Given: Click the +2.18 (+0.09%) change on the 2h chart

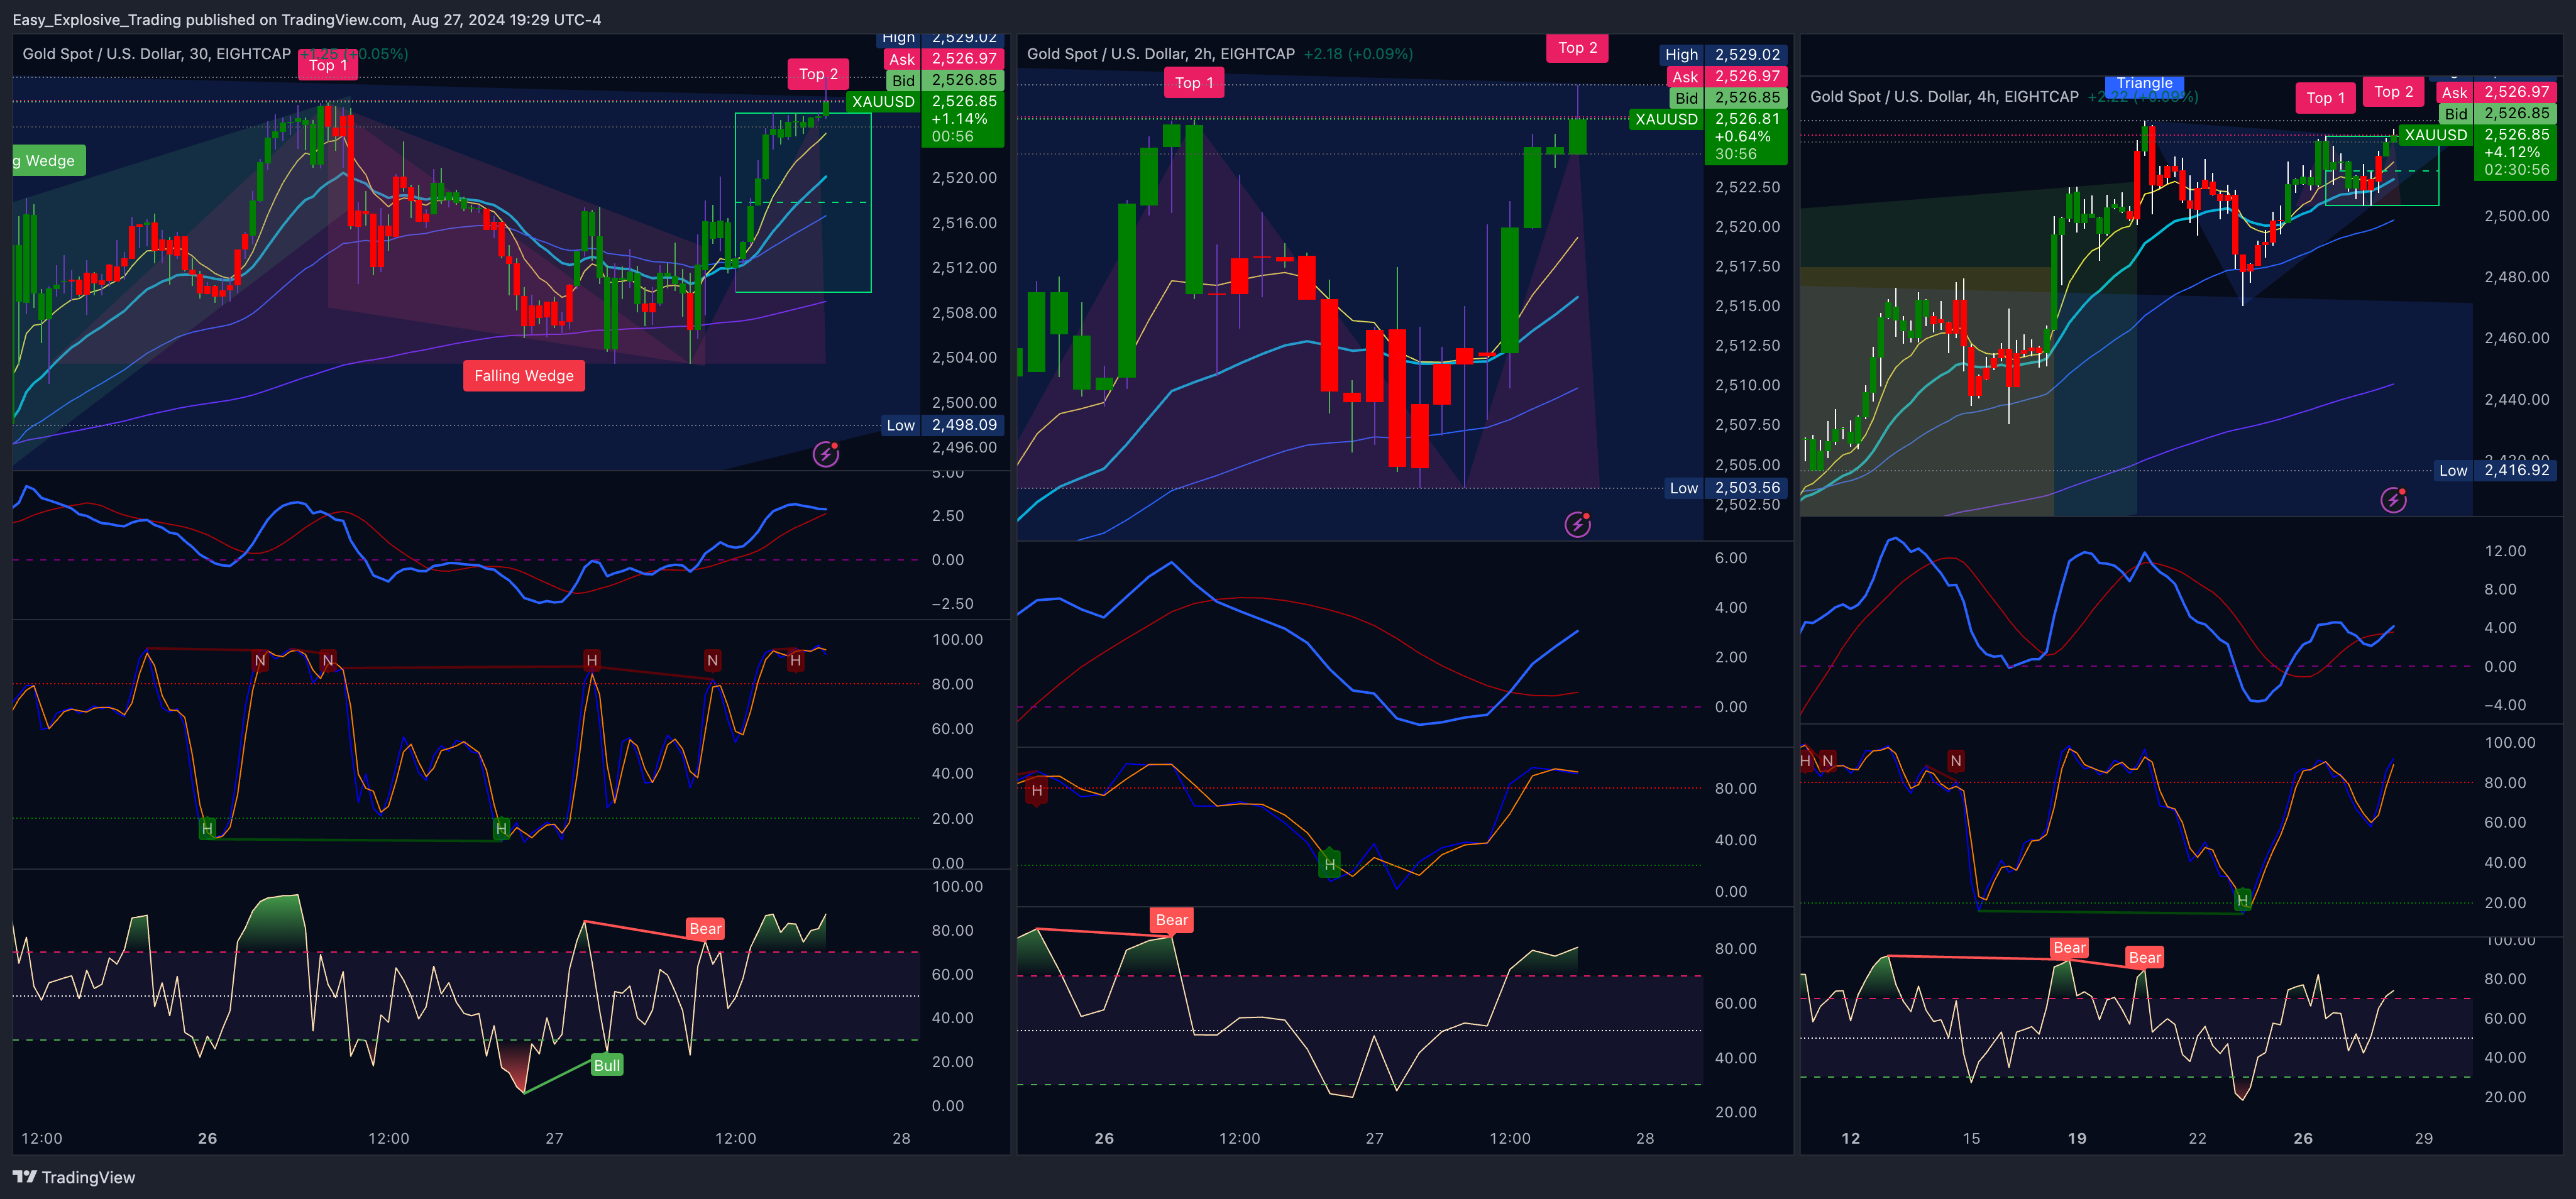Looking at the screenshot, I should 1358,54.
